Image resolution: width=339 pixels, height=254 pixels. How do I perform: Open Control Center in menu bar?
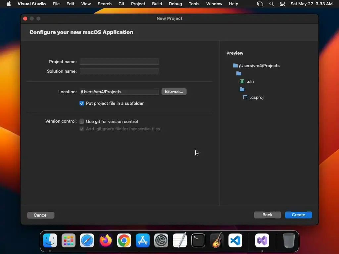coord(282,4)
